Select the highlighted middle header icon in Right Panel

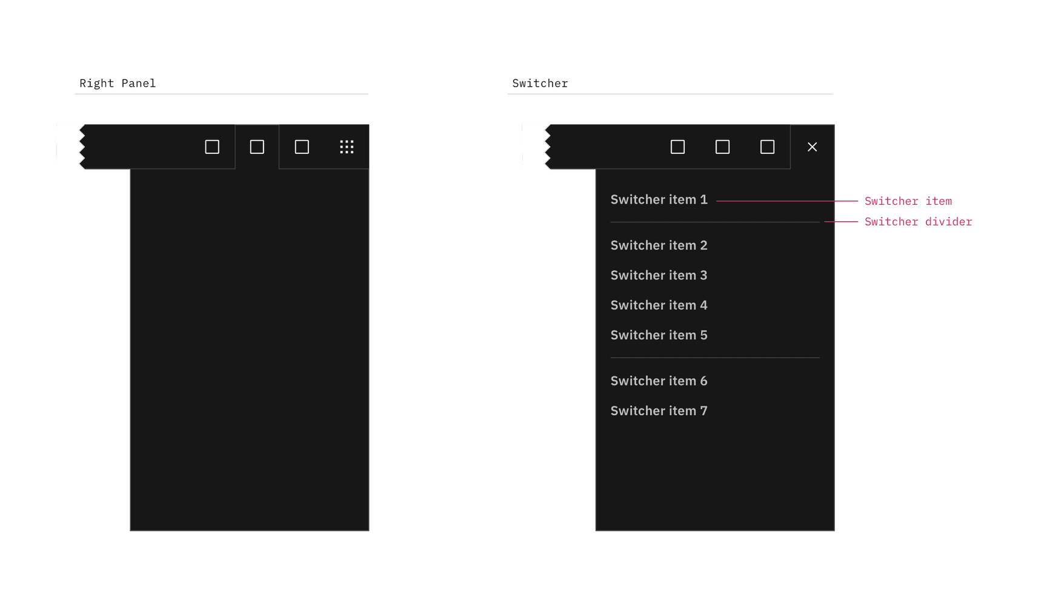[x=256, y=147]
